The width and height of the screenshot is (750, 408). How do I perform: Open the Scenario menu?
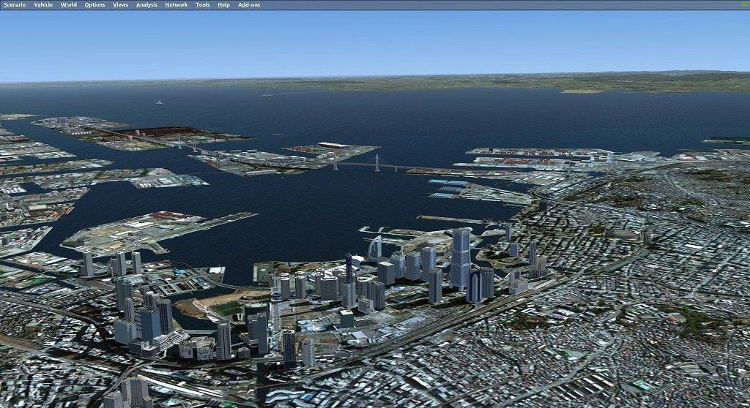tap(15, 5)
